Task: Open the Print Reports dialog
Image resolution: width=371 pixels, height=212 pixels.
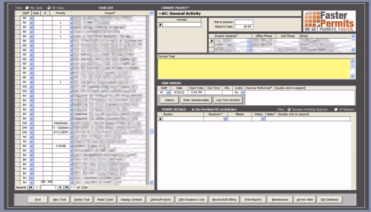Action: 253,199
